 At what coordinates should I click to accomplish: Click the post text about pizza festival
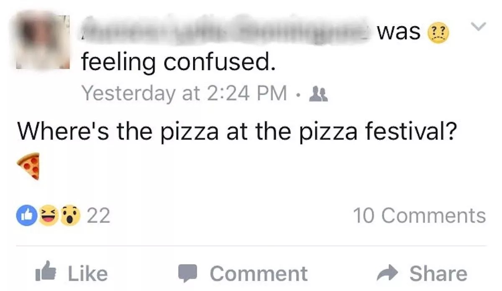(x=236, y=132)
